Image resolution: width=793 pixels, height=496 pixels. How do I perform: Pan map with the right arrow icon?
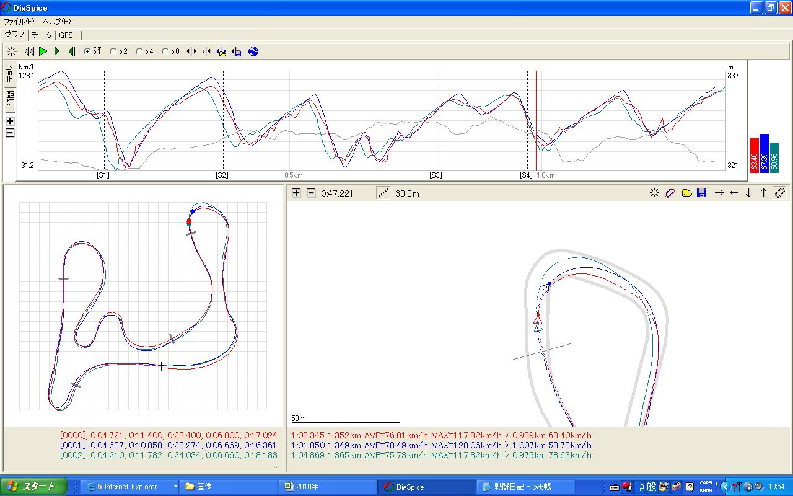pyautogui.click(x=719, y=193)
